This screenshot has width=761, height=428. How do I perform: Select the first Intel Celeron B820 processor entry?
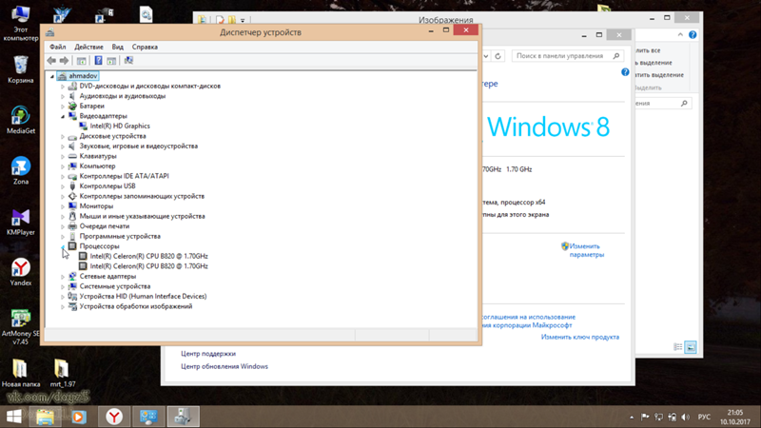(x=148, y=256)
